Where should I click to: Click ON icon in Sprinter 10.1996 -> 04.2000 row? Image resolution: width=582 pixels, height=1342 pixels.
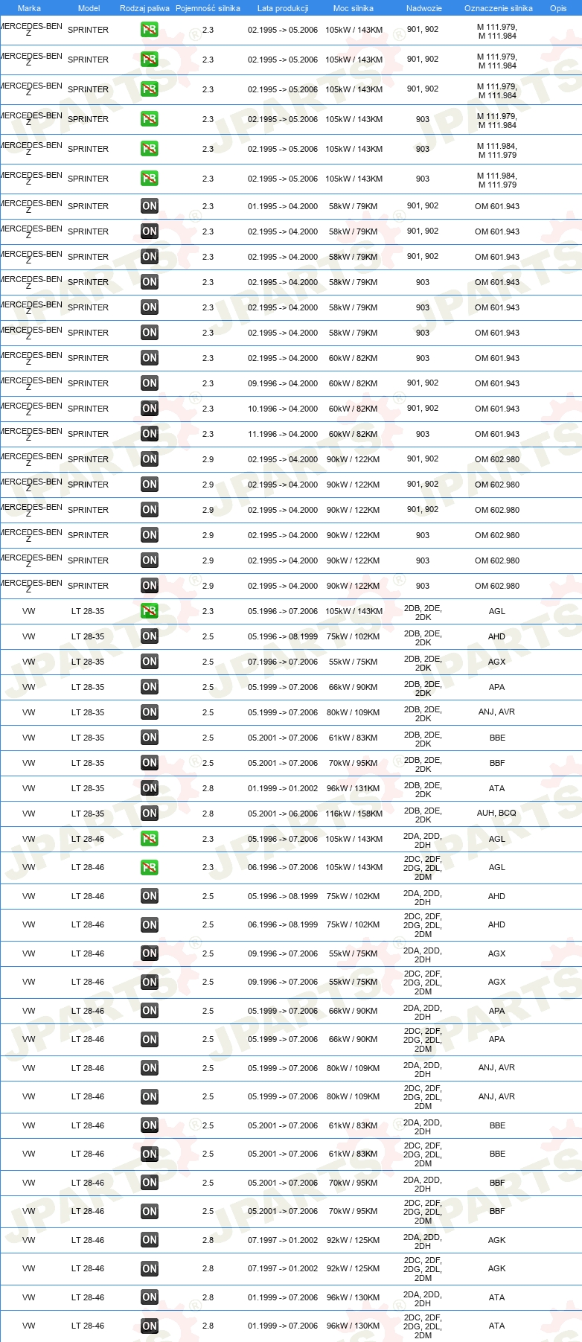tap(150, 409)
